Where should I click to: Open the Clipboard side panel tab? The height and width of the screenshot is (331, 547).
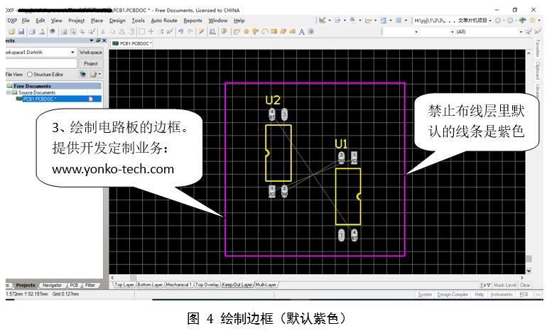[538, 70]
